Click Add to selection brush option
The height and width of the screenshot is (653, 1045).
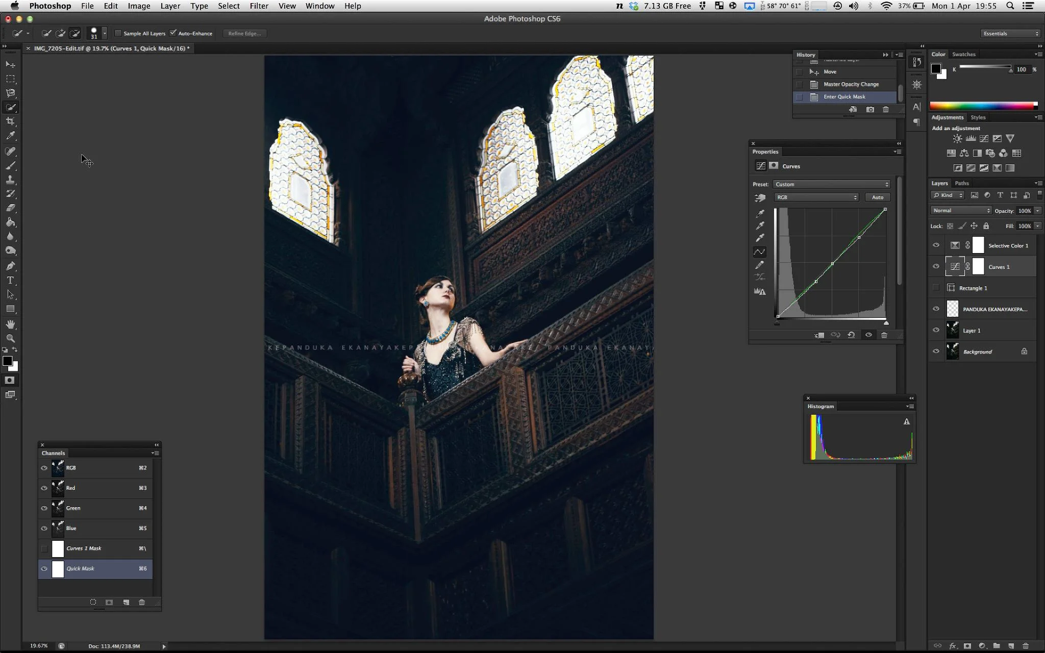(x=60, y=34)
